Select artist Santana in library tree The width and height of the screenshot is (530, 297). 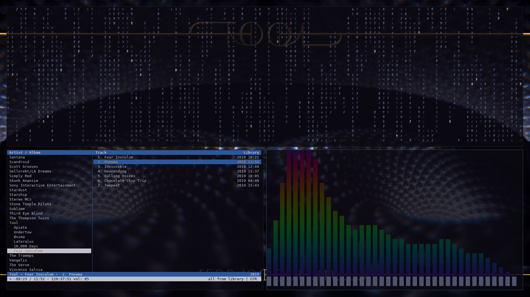(x=17, y=157)
